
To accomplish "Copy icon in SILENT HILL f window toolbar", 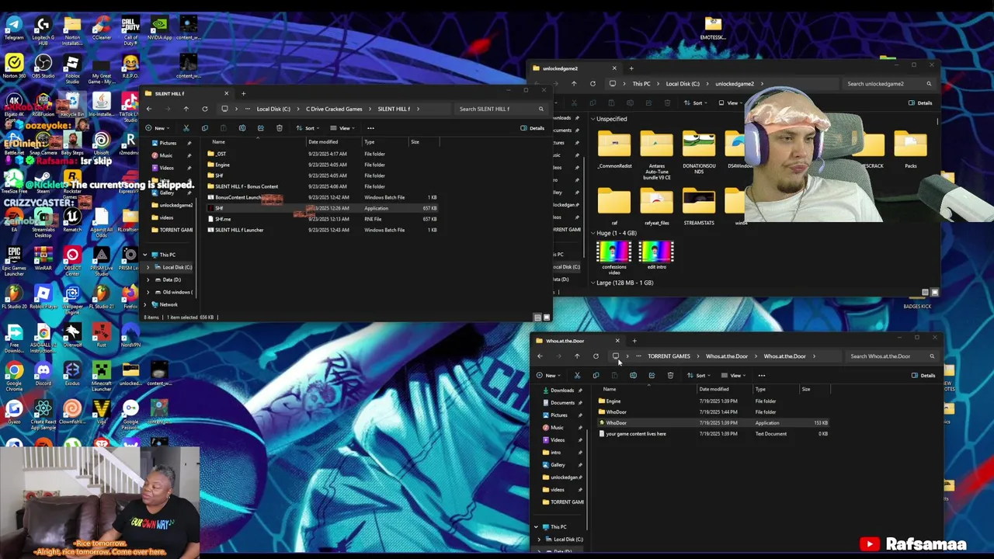I will tap(204, 128).
